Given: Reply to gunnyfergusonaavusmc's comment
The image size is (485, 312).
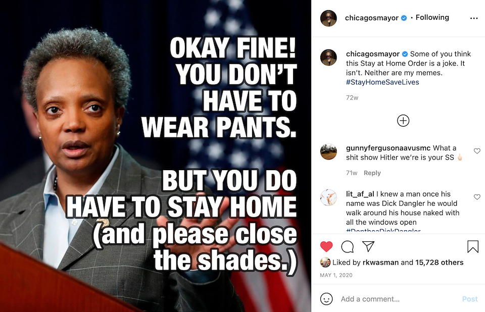Looking at the screenshot, I should [372, 173].
